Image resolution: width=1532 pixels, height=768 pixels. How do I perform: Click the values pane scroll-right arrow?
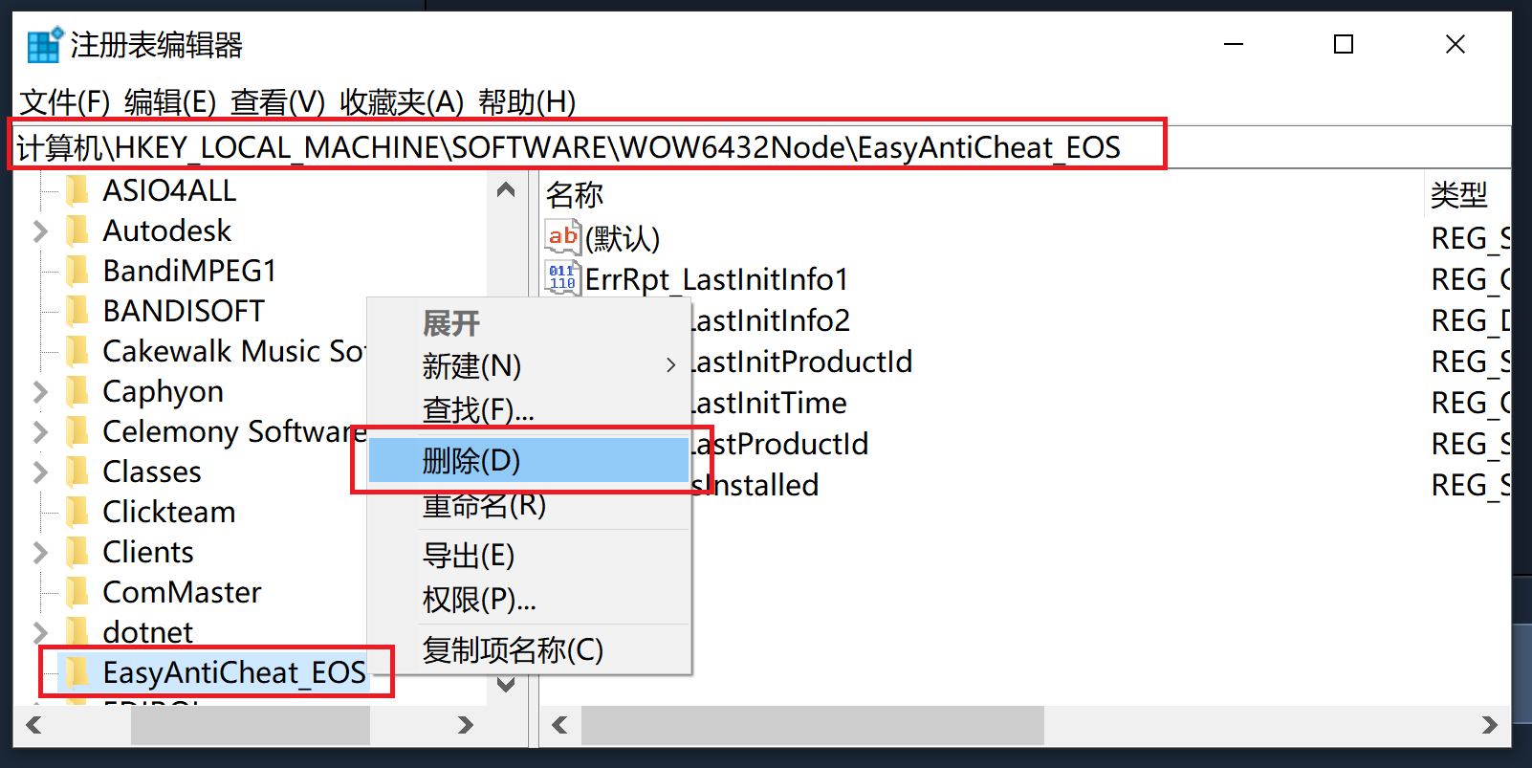1490,725
